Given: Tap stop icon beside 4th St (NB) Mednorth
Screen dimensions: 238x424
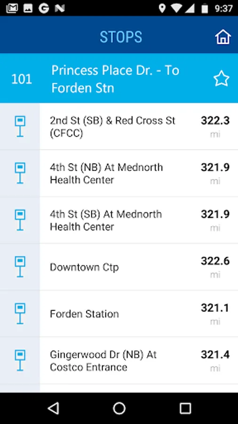Looking at the screenshot, I should tap(20, 173).
